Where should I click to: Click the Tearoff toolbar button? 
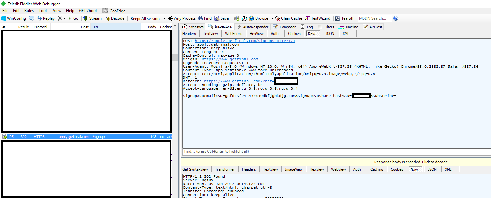(345, 18)
